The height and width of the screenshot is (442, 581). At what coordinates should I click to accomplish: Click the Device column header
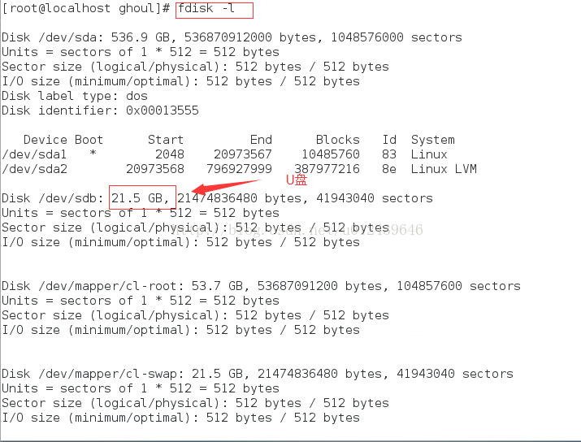pyautogui.click(x=46, y=140)
